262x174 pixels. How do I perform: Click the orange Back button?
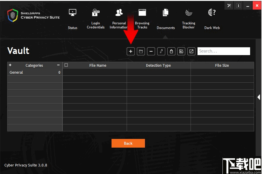click(128, 143)
